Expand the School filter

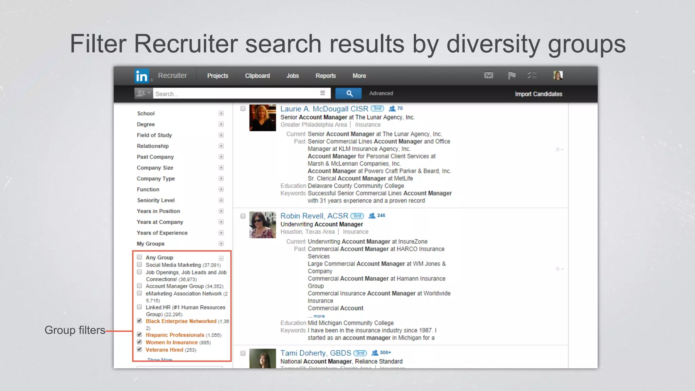tap(221, 113)
